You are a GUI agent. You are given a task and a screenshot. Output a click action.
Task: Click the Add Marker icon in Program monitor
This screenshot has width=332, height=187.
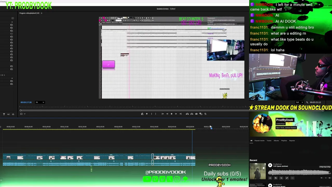[x=147, y=114]
